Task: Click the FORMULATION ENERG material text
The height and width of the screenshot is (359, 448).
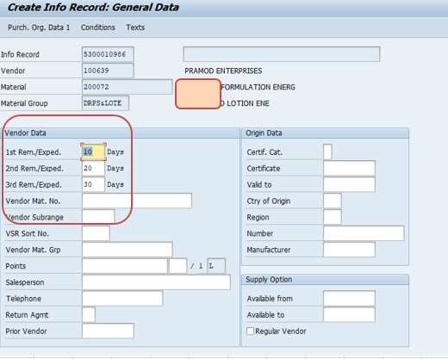Action: (x=258, y=87)
